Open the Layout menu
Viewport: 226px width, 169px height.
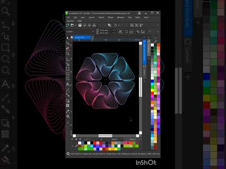[x=91, y=17]
